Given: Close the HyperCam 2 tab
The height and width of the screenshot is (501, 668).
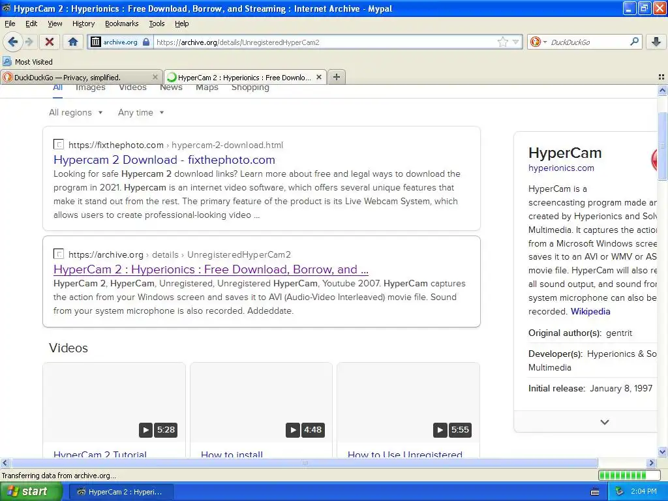Looking at the screenshot, I should (318, 77).
